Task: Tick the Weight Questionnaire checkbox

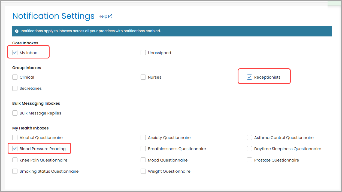Action: click(x=143, y=171)
